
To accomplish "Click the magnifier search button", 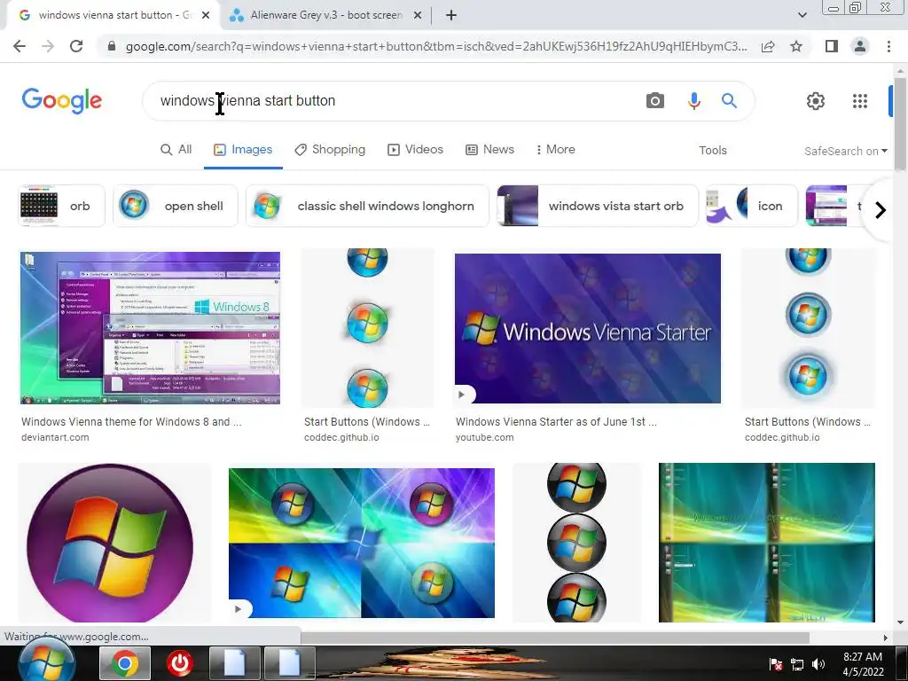I will (729, 101).
